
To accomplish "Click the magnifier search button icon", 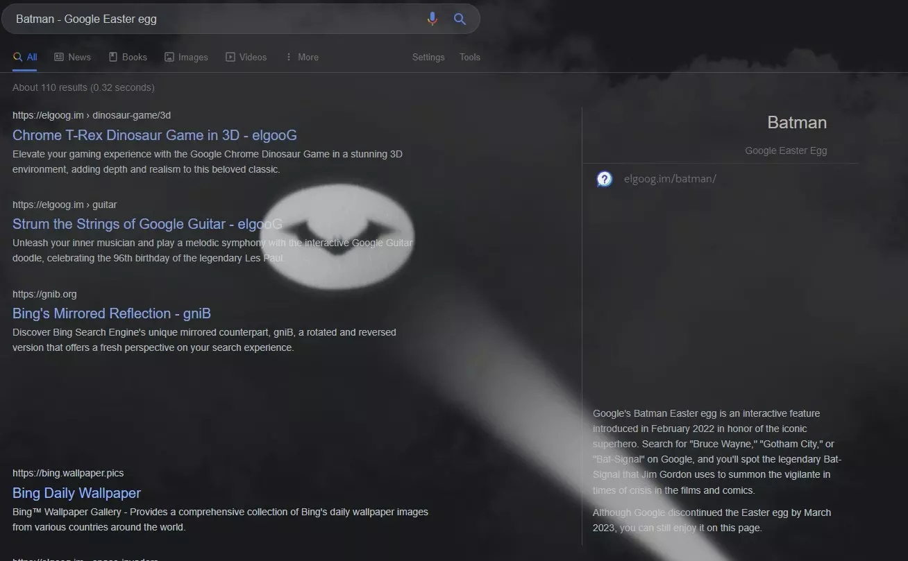I will click(x=460, y=19).
